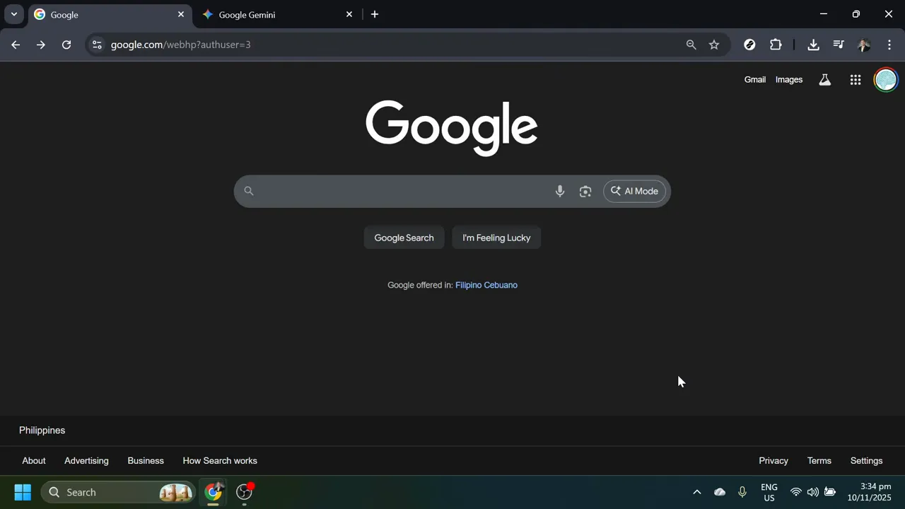Image resolution: width=905 pixels, height=509 pixels.
Task: Open the Terms link
Action: tap(819, 460)
